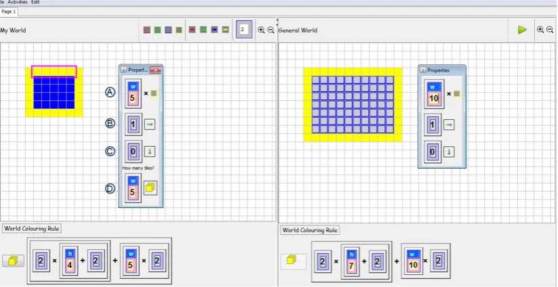
Task: Click the My World Properties title bar icon
Action: pyautogui.click(x=124, y=70)
